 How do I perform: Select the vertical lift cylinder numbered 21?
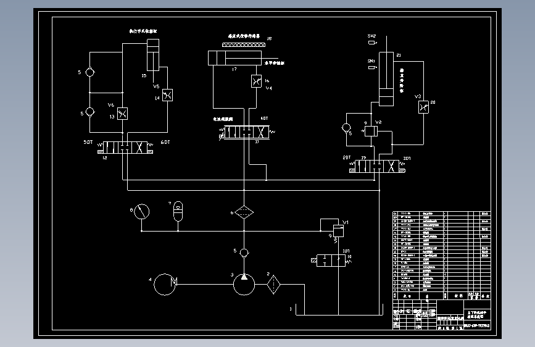386,79
